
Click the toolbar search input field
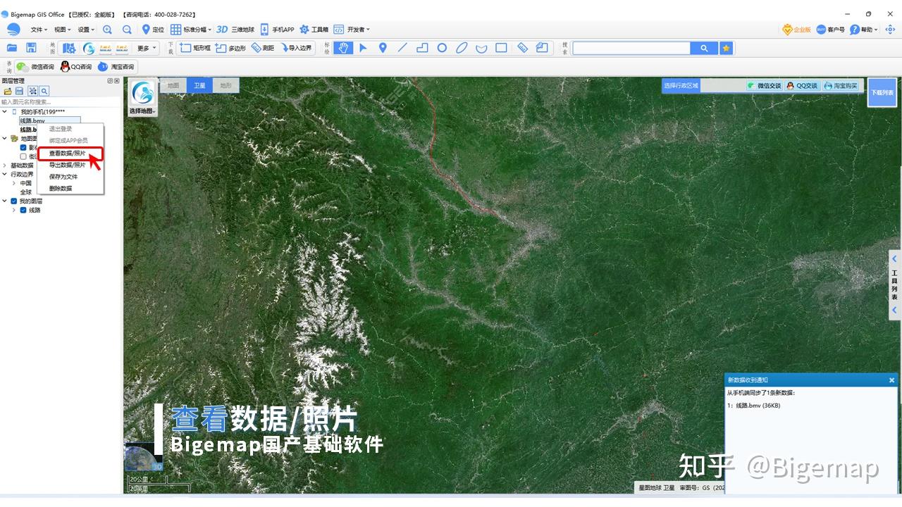point(631,48)
